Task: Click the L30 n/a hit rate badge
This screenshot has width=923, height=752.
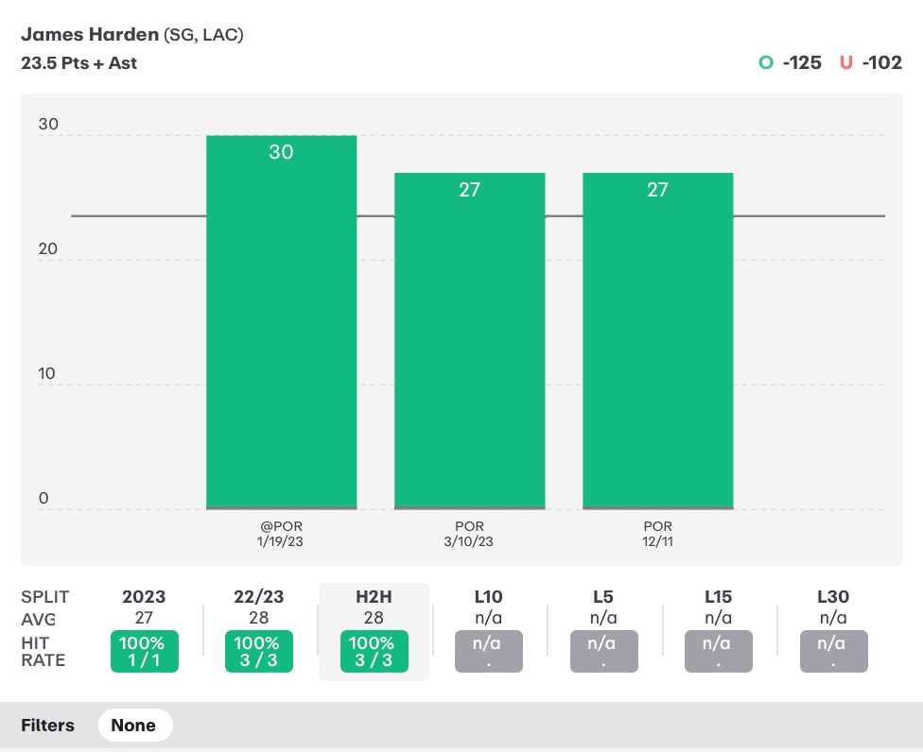Action: point(833,652)
